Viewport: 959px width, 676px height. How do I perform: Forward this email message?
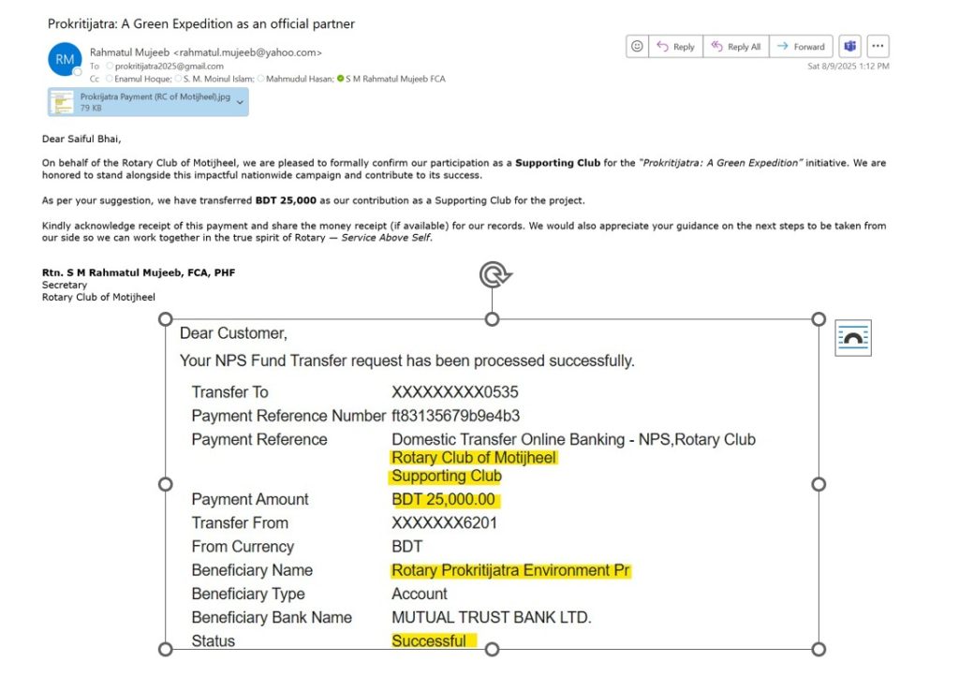tap(802, 47)
